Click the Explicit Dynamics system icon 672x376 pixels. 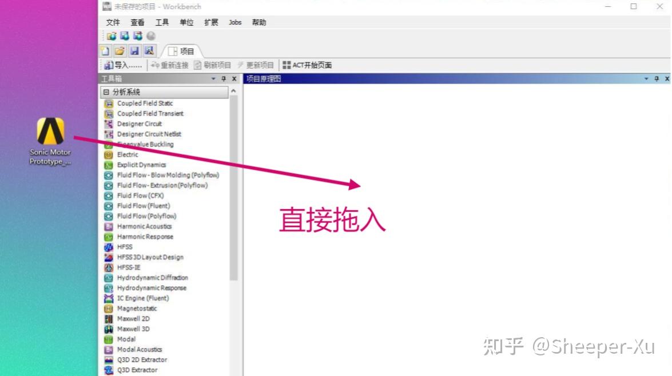pos(109,165)
